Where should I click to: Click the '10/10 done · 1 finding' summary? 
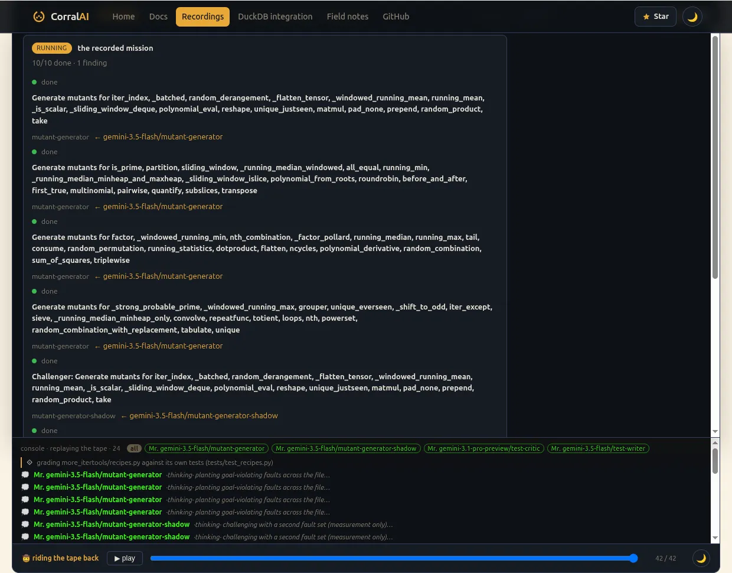pyautogui.click(x=70, y=63)
